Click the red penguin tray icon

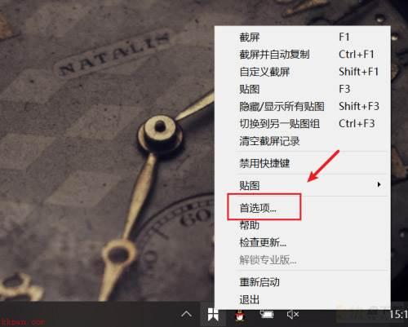click(x=240, y=316)
